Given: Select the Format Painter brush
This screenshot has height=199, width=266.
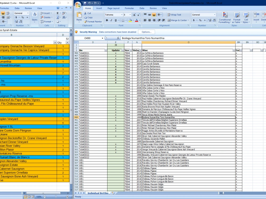Looking at the screenshot, I should [x=93, y=22].
